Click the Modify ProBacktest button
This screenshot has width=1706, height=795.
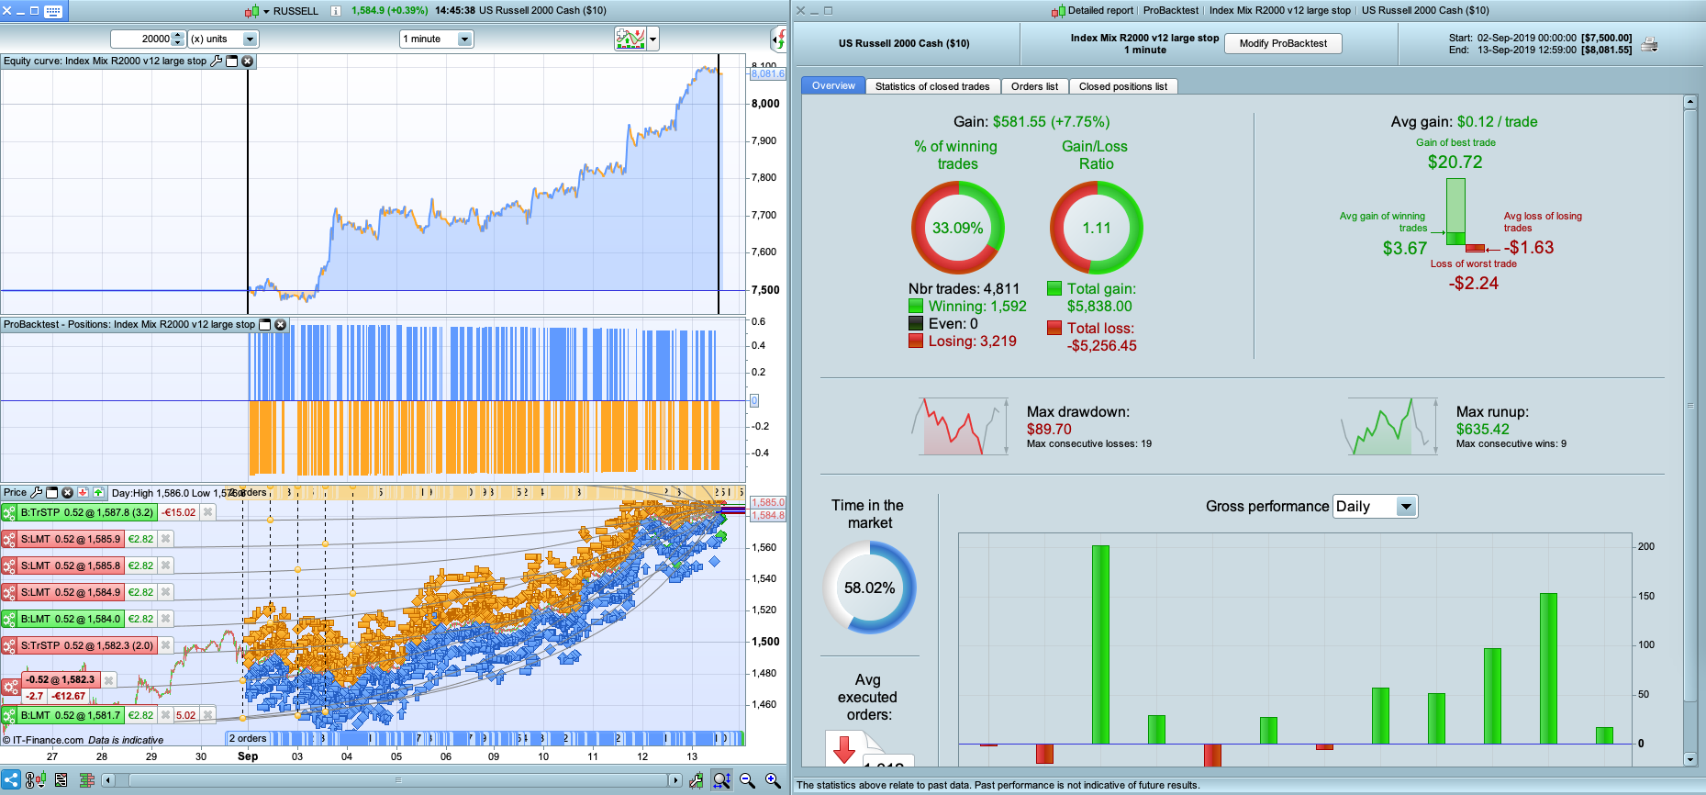[x=1283, y=43]
